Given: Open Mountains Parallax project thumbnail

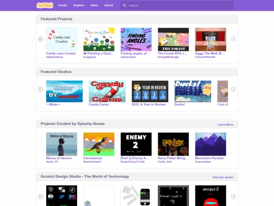Looking at the screenshot, I should tap(211, 144).
